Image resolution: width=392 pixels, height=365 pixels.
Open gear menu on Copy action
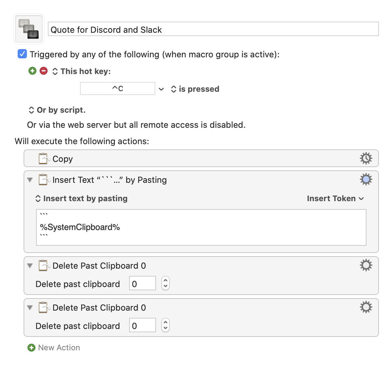point(366,158)
